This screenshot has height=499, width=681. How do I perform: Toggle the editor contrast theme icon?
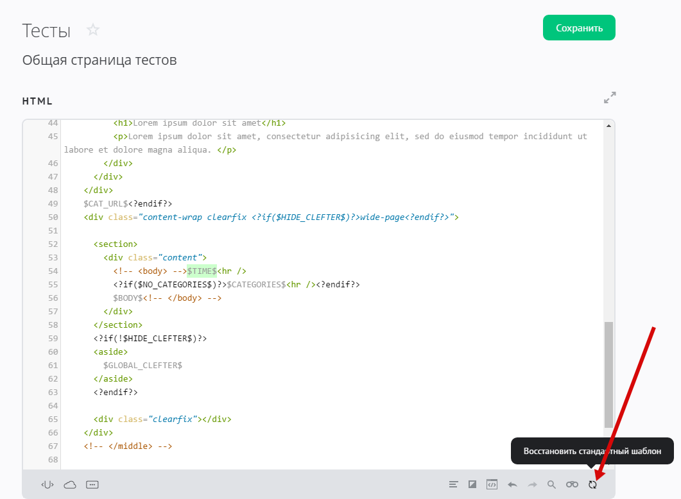472,484
